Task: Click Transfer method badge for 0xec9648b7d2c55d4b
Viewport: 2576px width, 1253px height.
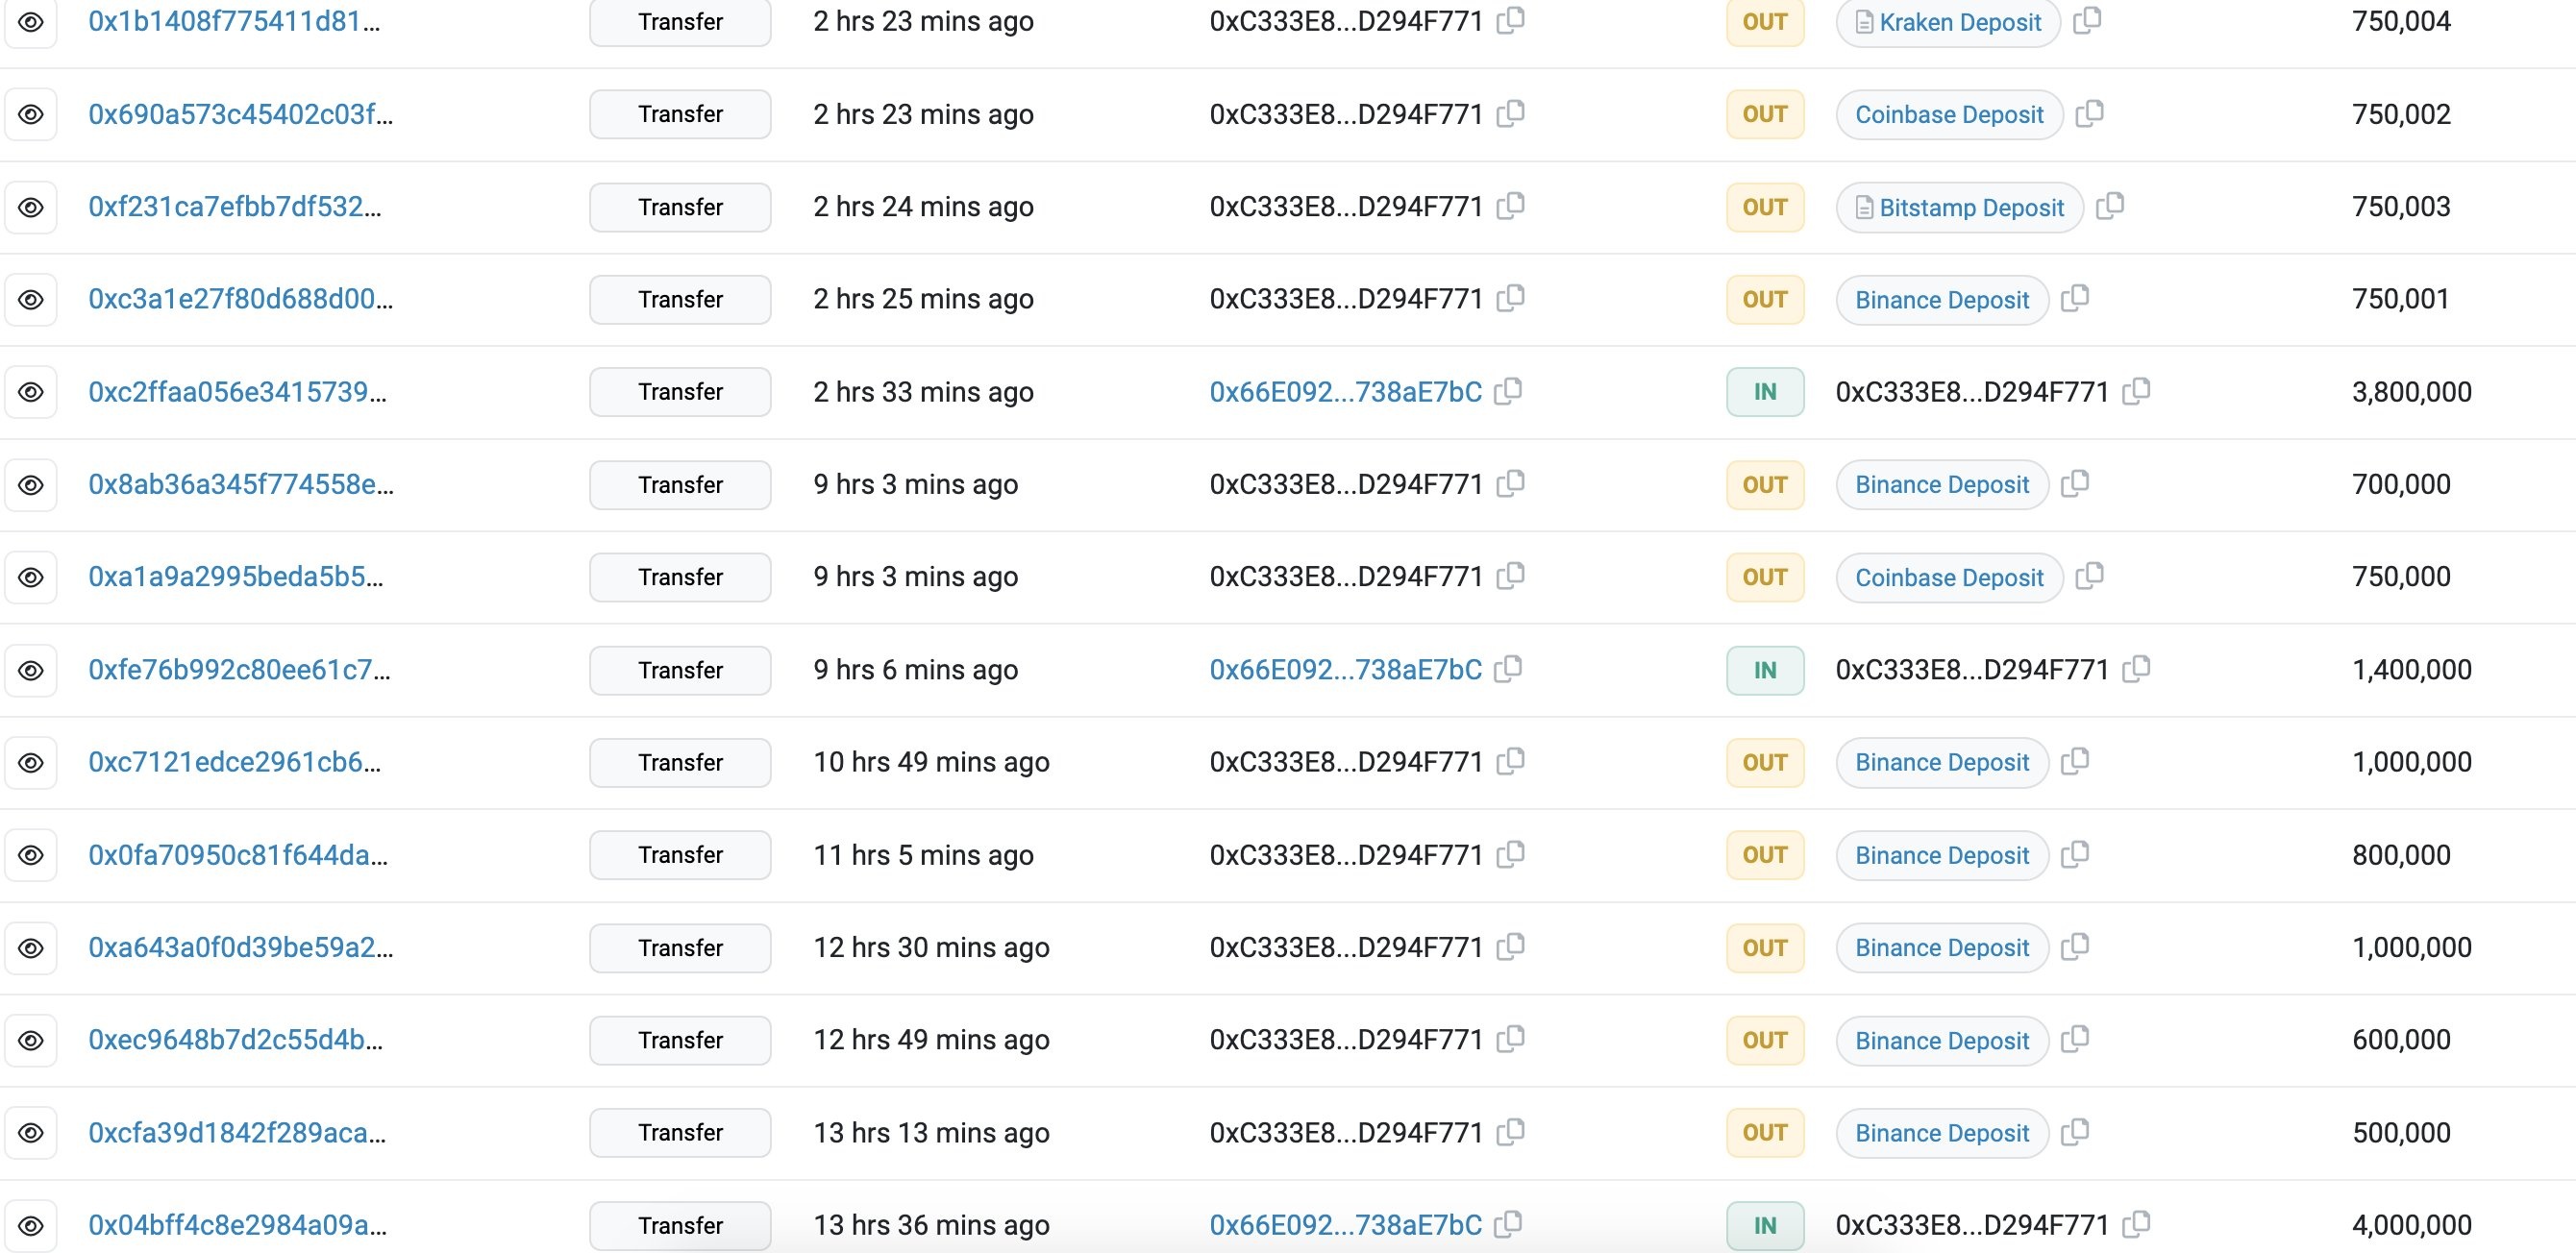Action: coord(680,1040)
